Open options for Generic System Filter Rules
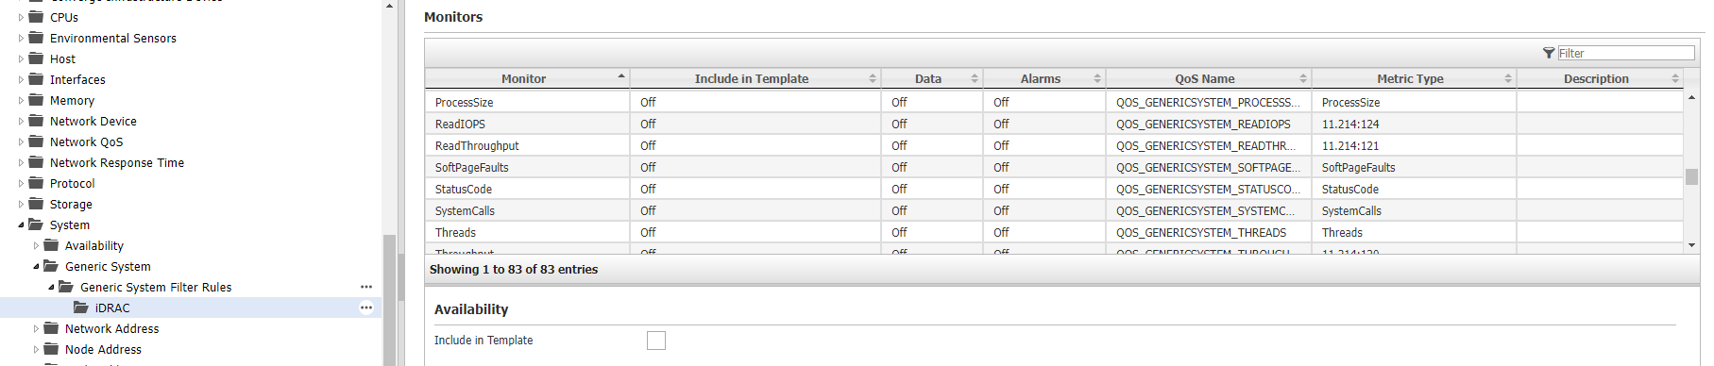The image size is (1714, 366). pyautogui.click(x=366, y=287)
